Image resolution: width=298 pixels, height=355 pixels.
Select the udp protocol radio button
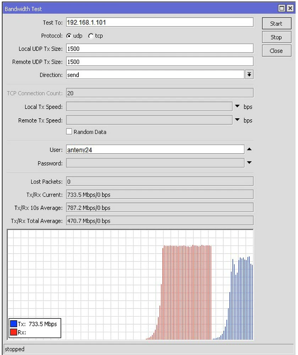[70, 36]
